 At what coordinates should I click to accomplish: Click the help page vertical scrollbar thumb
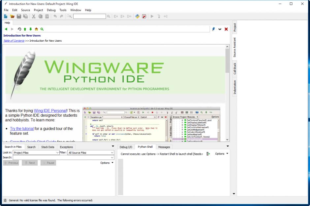(227, 61)
